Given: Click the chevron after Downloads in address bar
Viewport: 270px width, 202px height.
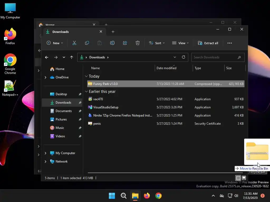Looking at the screenshot, I should 108,57.
